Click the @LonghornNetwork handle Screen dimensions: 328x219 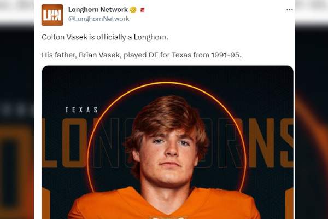point(98,19)
